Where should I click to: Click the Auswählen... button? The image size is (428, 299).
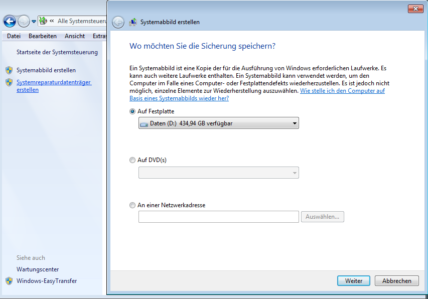click(x=322, y=217)
